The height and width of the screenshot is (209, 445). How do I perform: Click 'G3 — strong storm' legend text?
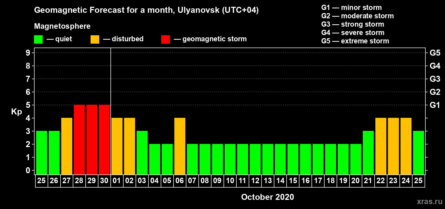point(353,24)
